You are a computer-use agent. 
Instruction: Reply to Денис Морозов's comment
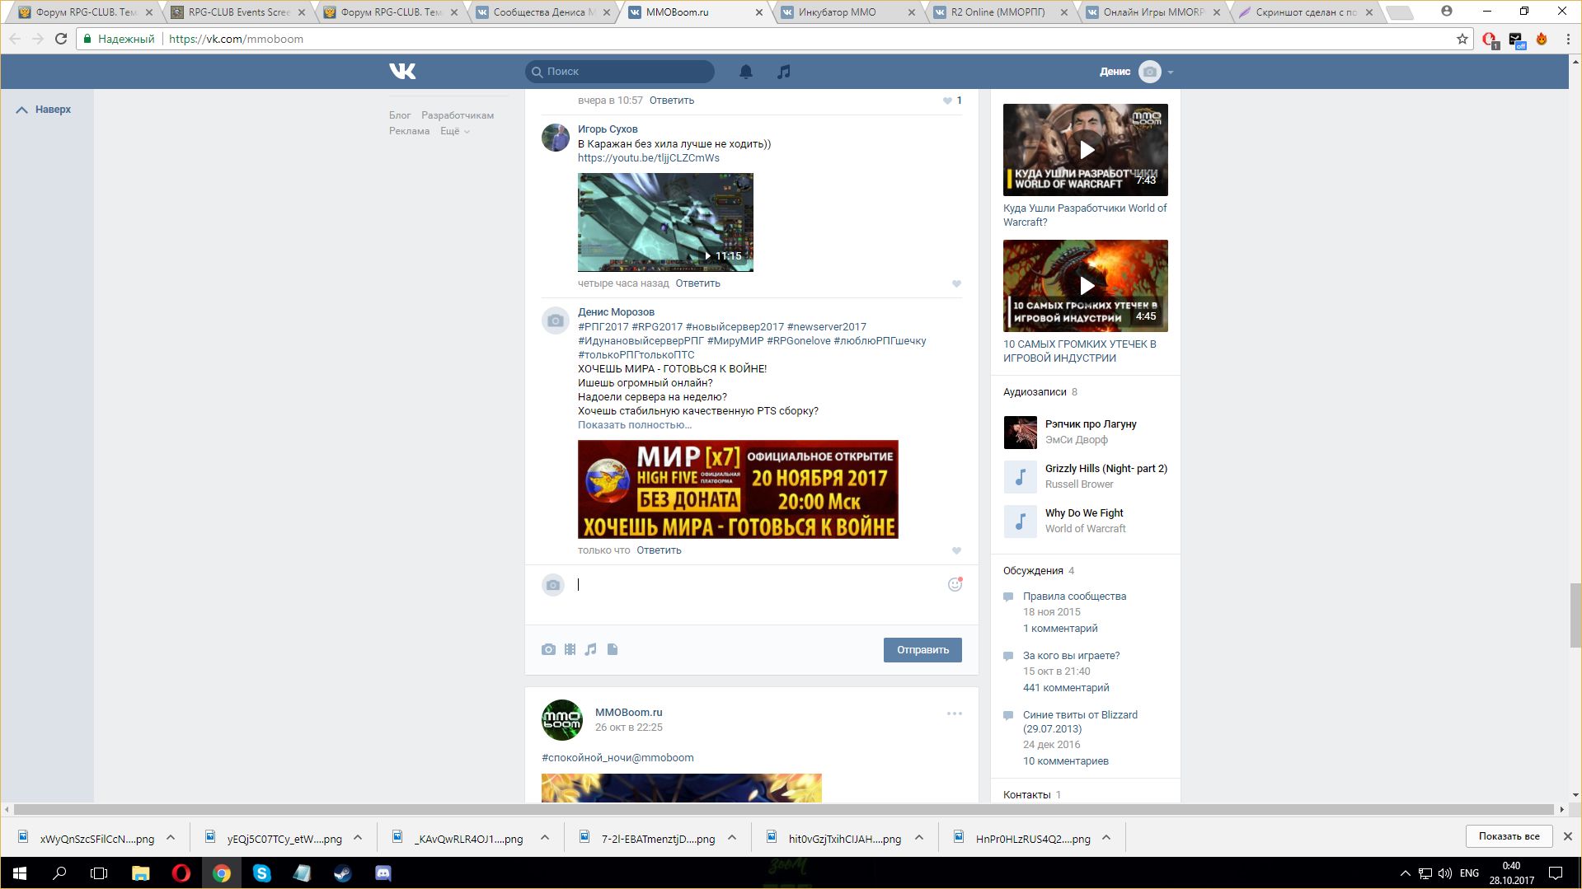pos(659,550)
